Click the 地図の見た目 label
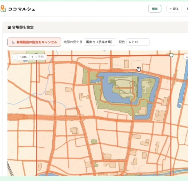Image resolution: width=188 pixels, height=181 pixels. [73, 42]
